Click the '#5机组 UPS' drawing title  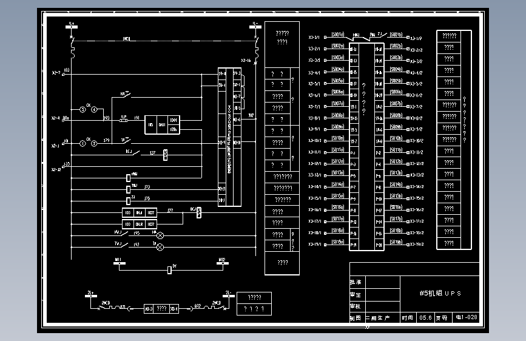coord(440,293)
